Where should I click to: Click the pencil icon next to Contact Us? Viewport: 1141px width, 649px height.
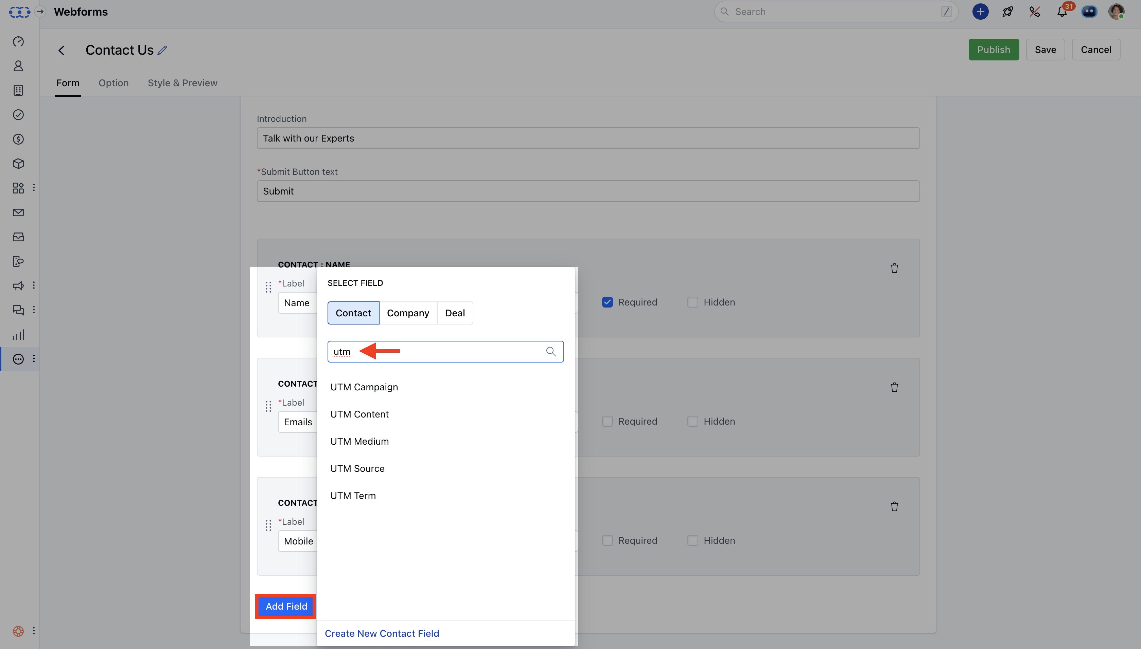pos(162,50)
